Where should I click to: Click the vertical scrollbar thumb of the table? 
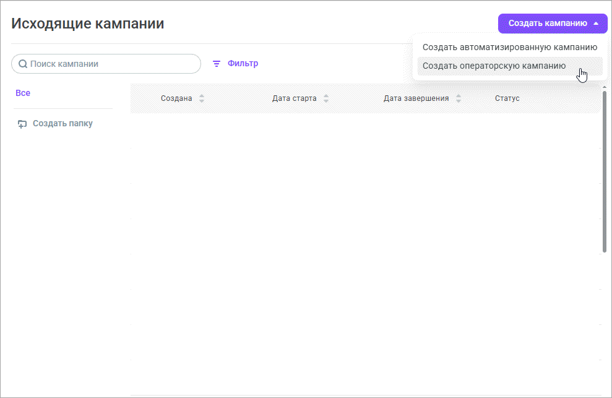605,173
